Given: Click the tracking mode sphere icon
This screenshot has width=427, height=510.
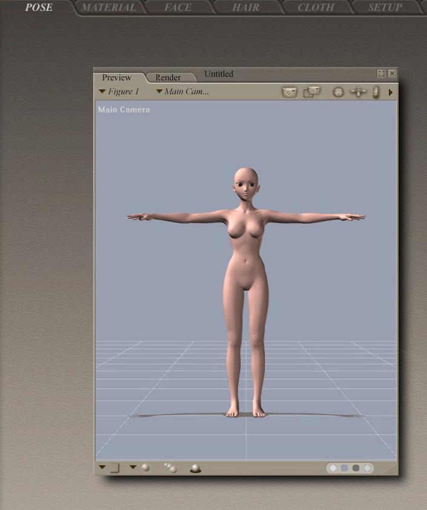Looking at the screenshot, I should pyautogui.click(x=146, y=468).
